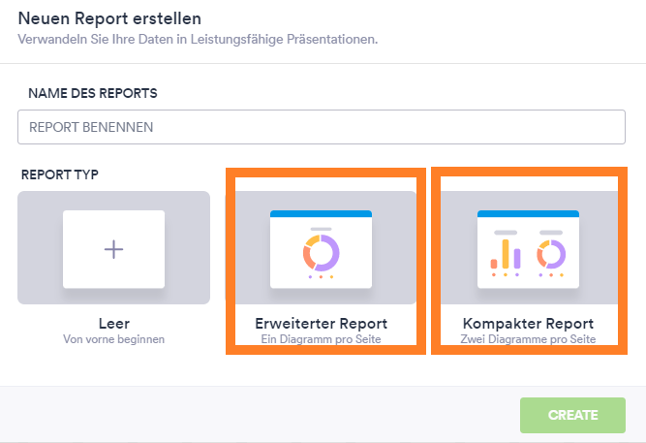Click the colored dots under the Erweiterter donut
The image size is (646, 443).
321,277
